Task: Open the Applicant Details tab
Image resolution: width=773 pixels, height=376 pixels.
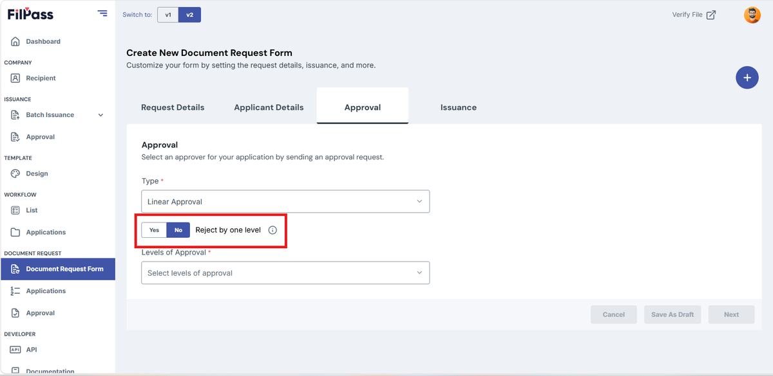Action: (x=269, y=107)
